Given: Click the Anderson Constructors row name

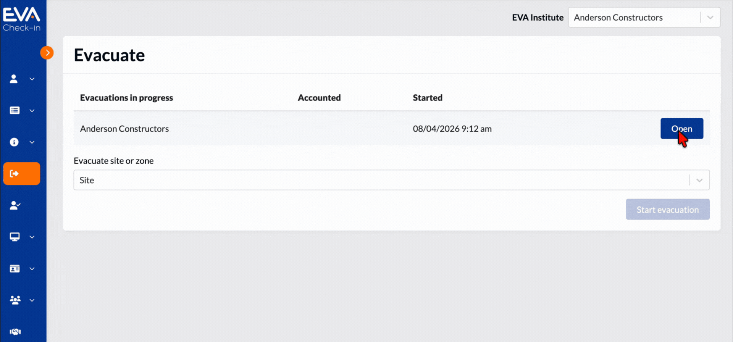Looking at the screenshot, I should click(124, 129).
